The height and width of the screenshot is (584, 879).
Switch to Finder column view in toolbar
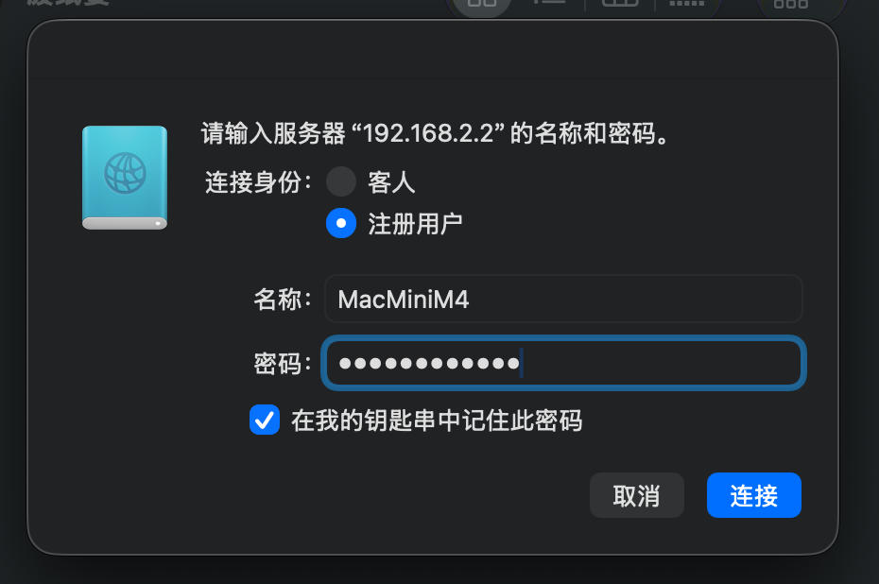coord(619,4)
